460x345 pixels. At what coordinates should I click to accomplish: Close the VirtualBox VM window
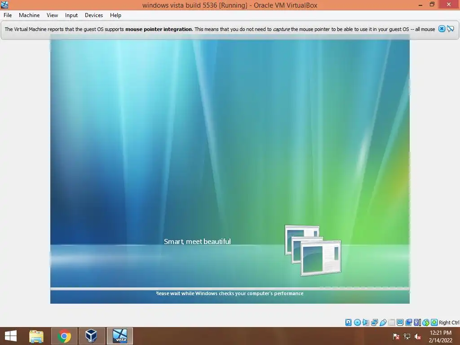pyautogui.click(x=449, y=4)
